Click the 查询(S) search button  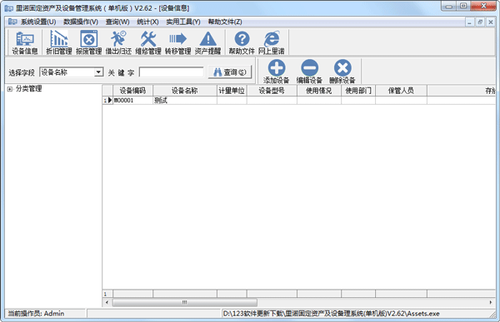pos(230,72)
